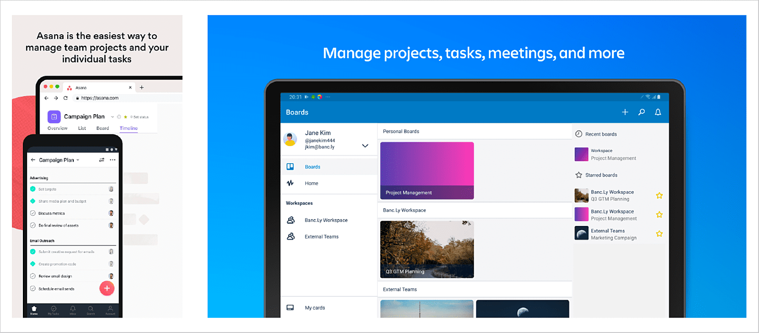
Task: Click the My cards icon
Action: coord(290,308)
